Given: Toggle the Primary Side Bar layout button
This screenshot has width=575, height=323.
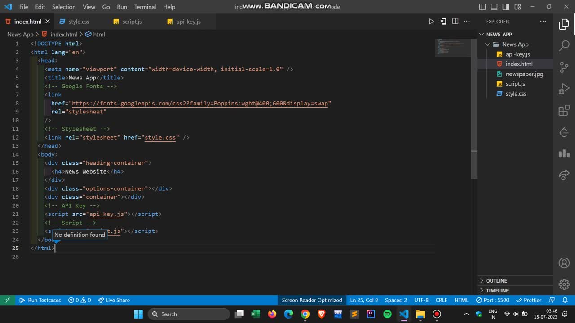Looking at the screenshot, I should coord(482,7).
